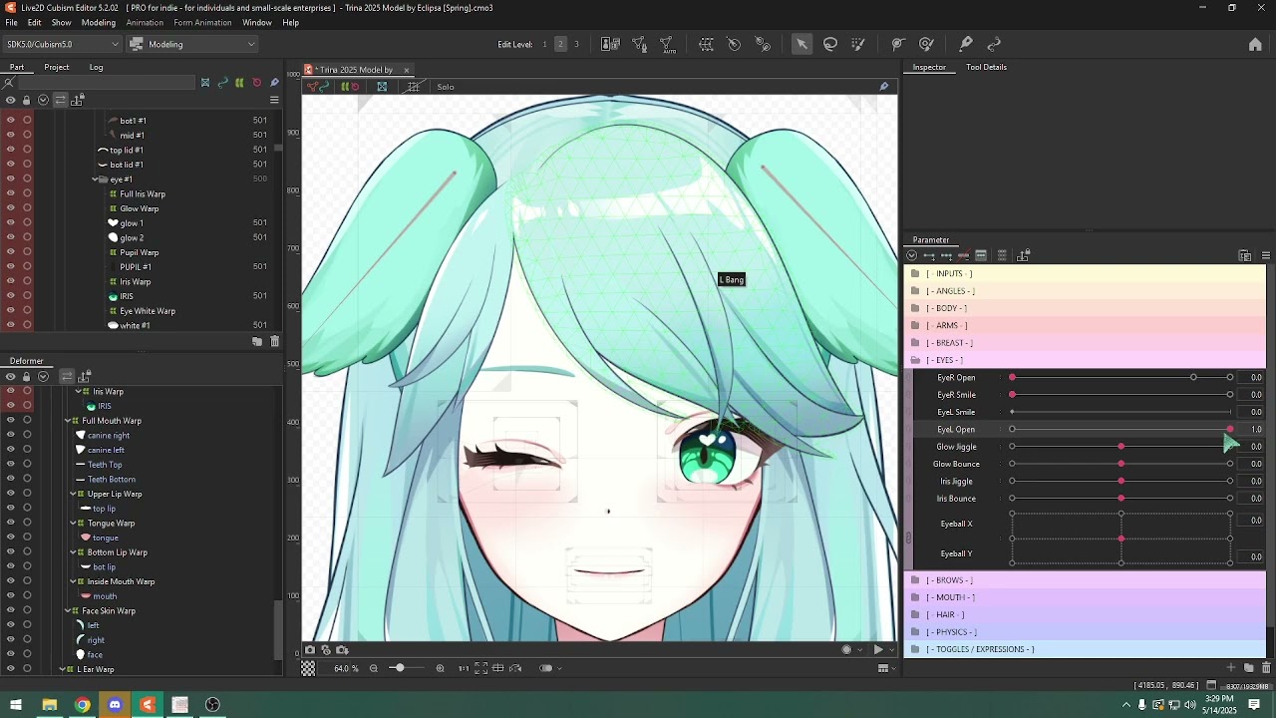Screen dimensions: 1276x718
Task: Toggle lock circle for 'Face Skin Warp' deformer
Action: pyautogui.click(x=27, y=611)
